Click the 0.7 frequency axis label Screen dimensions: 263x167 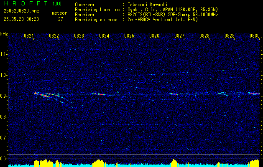coord(3,138)
